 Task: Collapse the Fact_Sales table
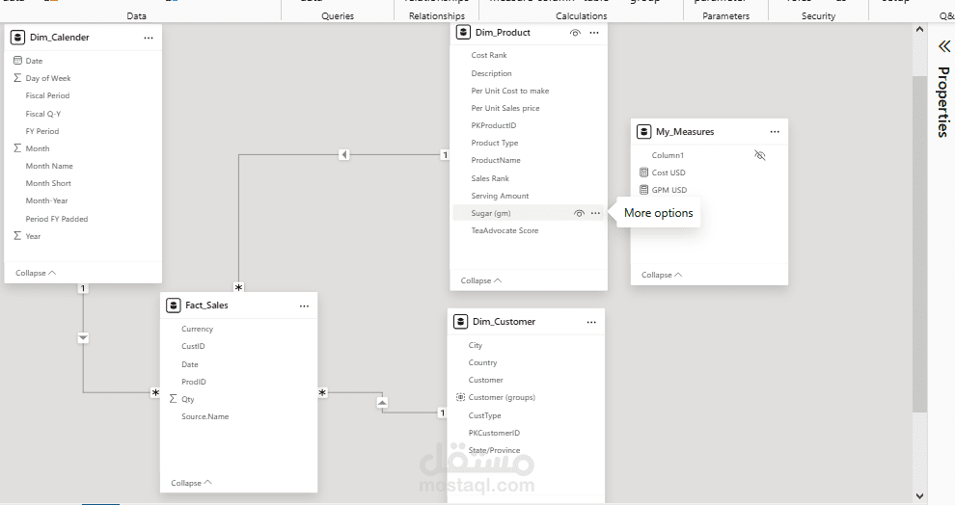point(191,483)
